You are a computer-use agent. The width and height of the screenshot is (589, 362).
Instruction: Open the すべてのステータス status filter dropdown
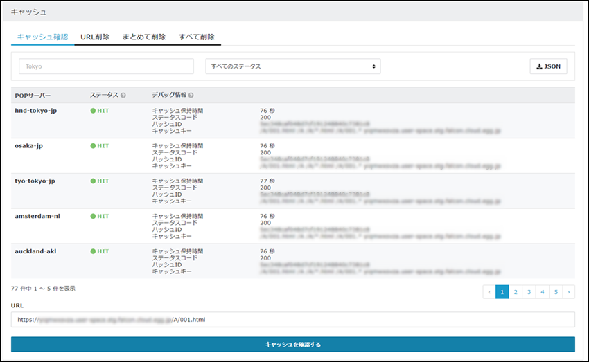pos(292,66)
